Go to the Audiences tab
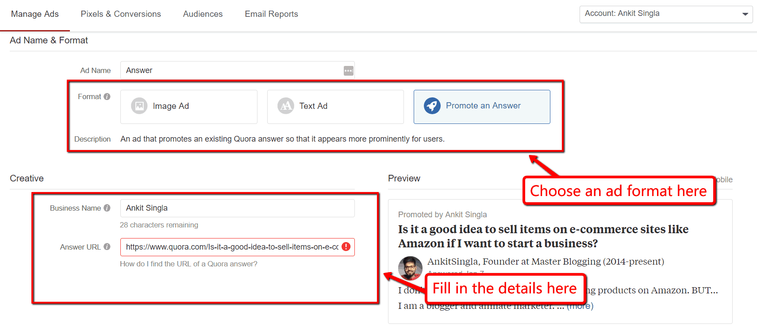Screen dimensions: 757x331 pyautogui.click(x=203, y=14)
